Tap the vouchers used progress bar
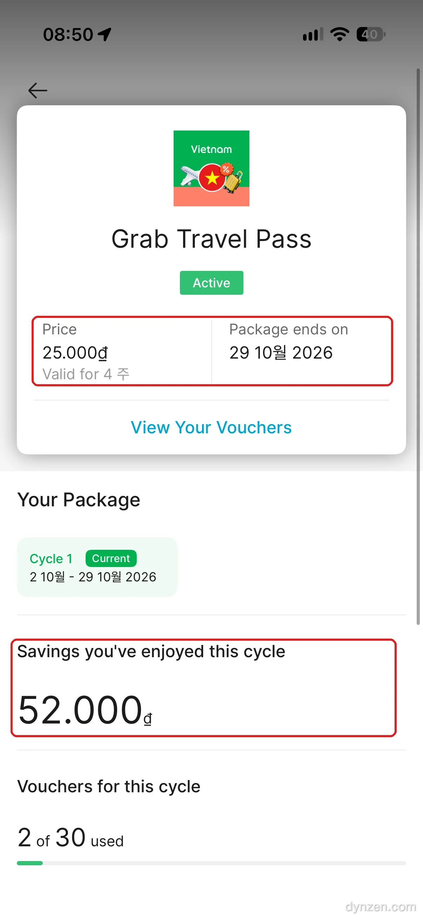Viewport: 423px width, 920px height. pyautogui.click(x=211, y=863)
